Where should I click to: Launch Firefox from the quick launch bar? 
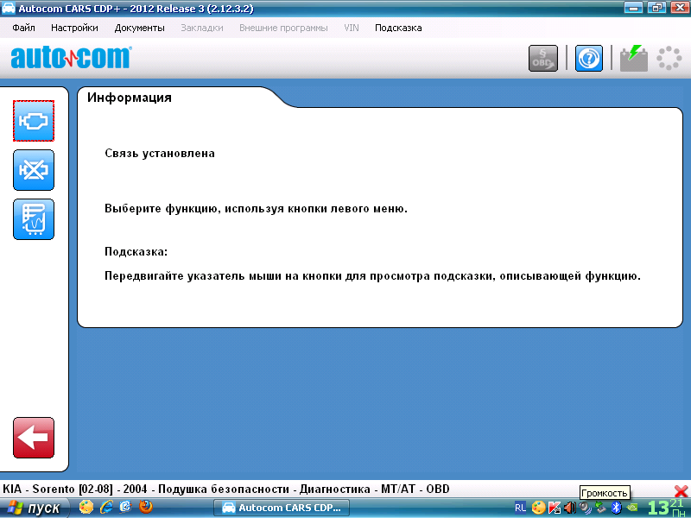(145, 508)
